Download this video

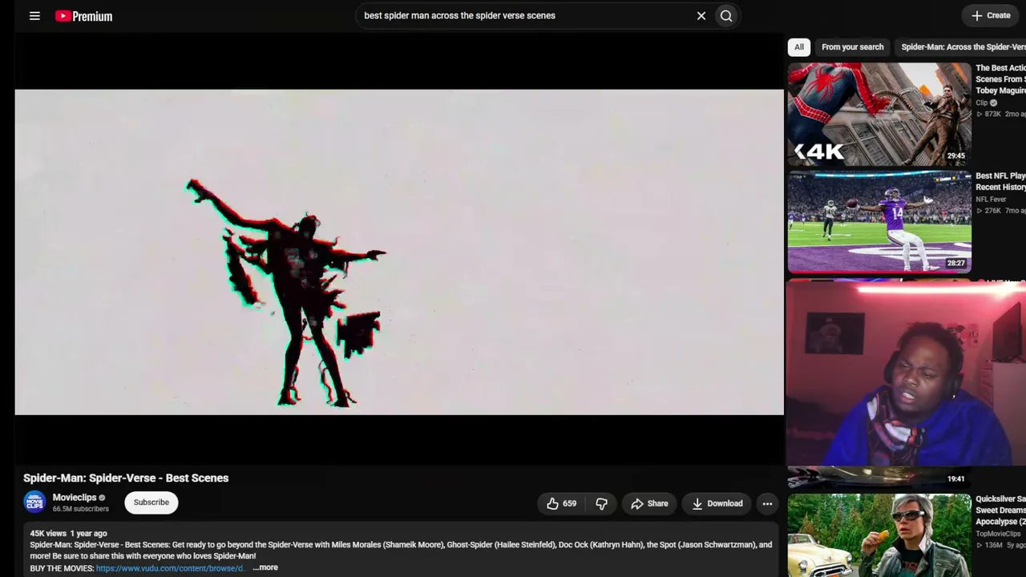717,503
